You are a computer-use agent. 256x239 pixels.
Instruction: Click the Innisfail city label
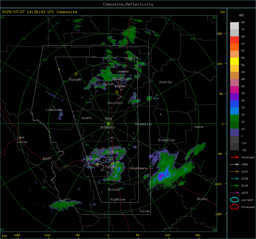(115, 103)
